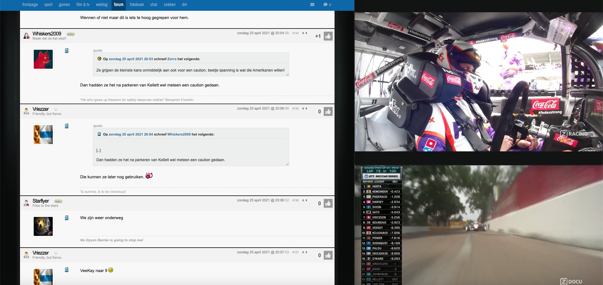Click the user icon left of Whiskers2009 name
The height and width of the screenshot is (285, 603).
coord(26,36)
